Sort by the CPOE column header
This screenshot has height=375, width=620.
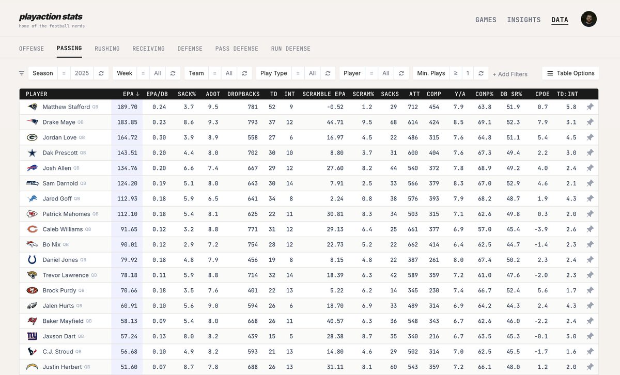tap(542, 94)
